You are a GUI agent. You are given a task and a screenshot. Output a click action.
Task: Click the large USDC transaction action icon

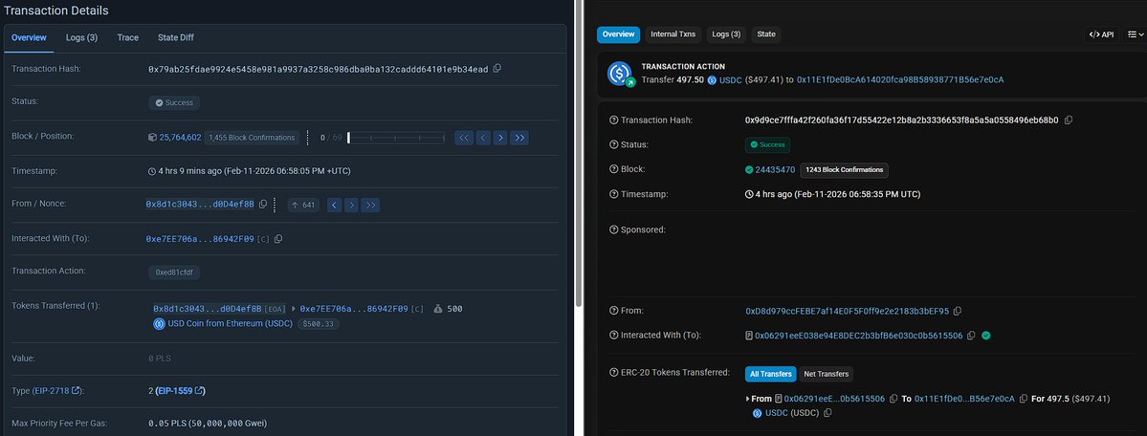click(x=620, y=74)
